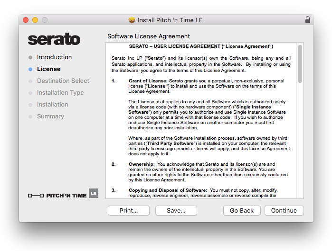Click "Copying and Disposal of Software:" heading
Image resolution: width=332 pixels, height=251 pixels.
coord(168,190)
